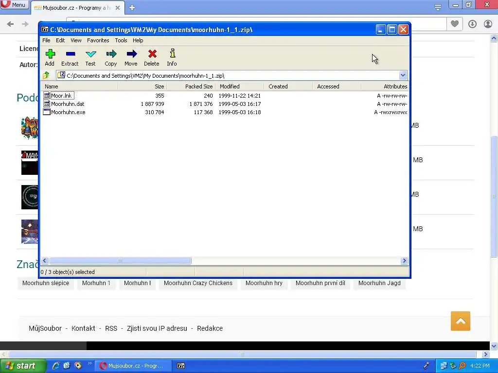Sort by Name column header

tap(79, 86)
